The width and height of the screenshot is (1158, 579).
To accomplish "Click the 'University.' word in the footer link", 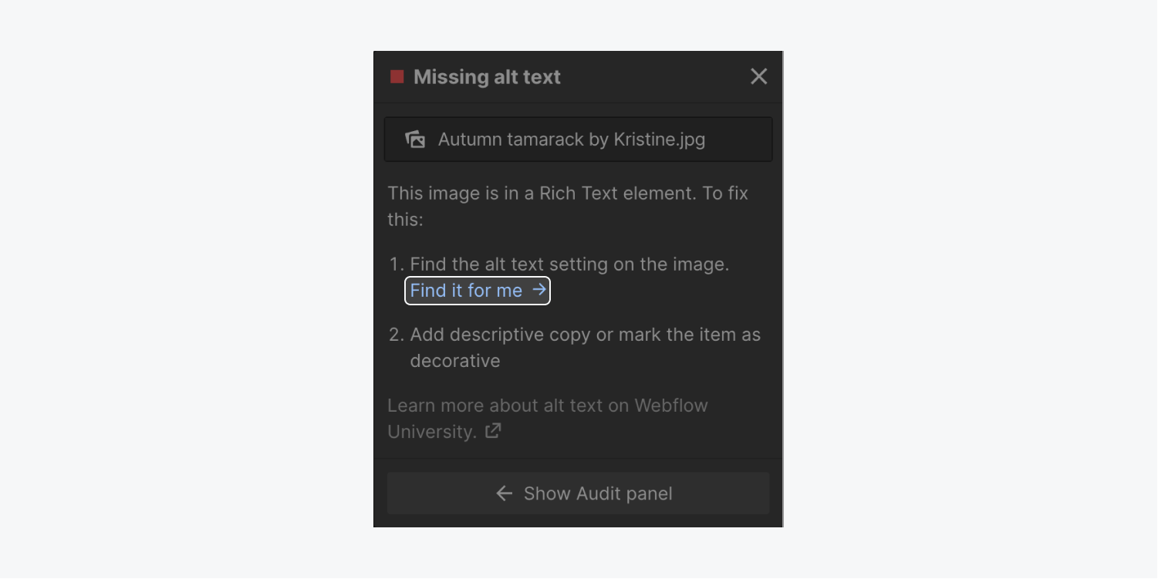I will (432, 432).
